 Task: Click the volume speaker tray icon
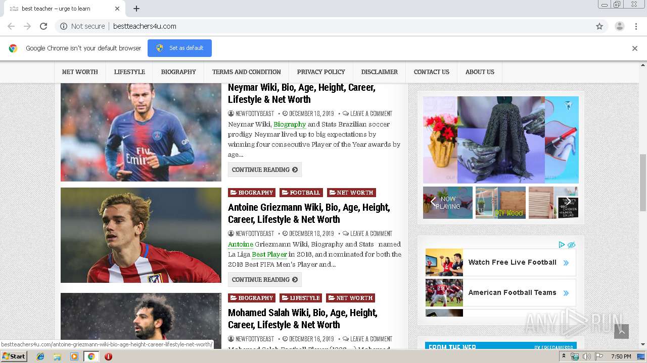tap(586, 356)
